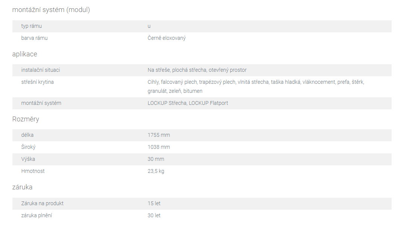This screenshot has width=404, height=227.
Task: Open the 'aplikace' section heading
Action: [x=24, y=54]
